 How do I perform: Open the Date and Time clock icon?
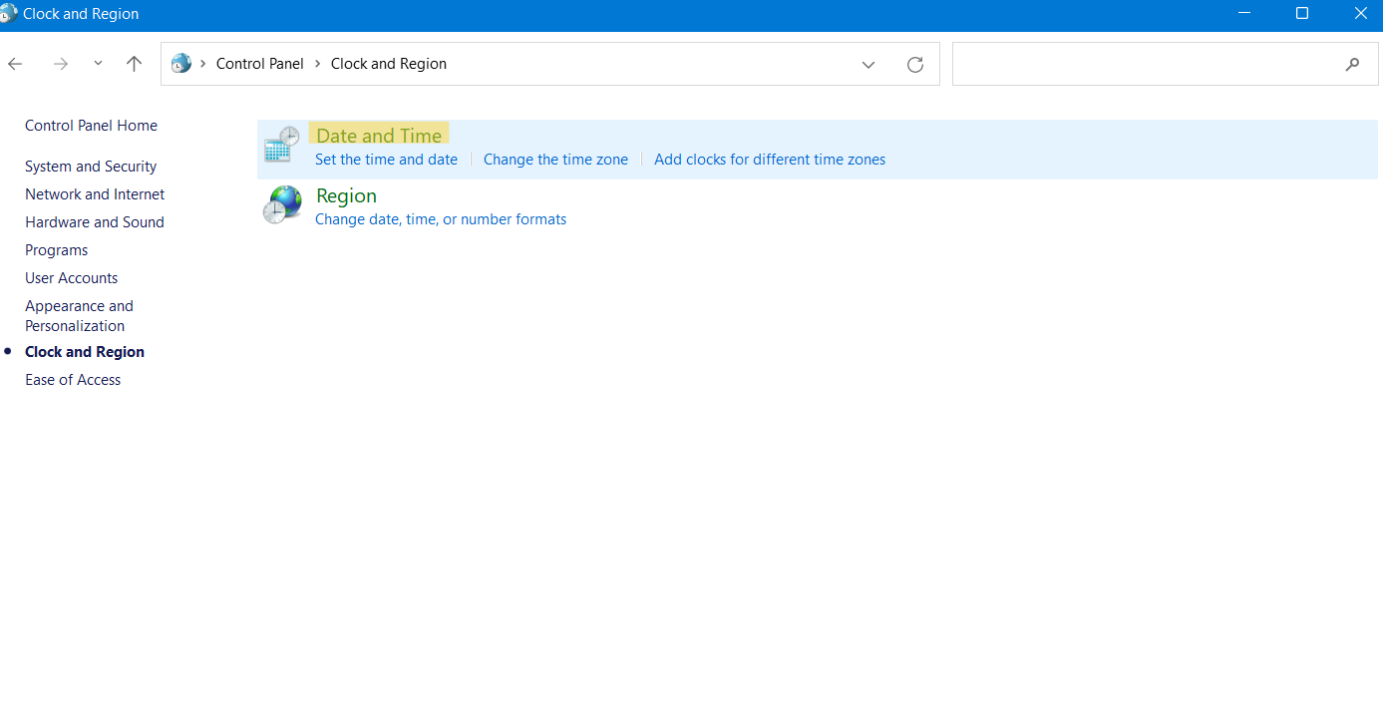pos(281,146)
